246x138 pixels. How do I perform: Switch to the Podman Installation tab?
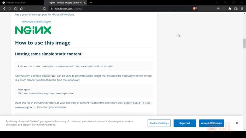22,3
